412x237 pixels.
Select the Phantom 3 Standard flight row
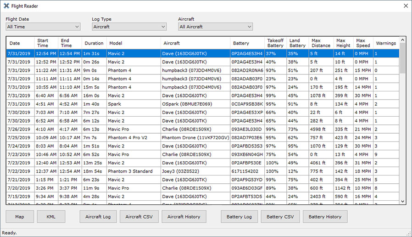pyautogui.click(x=203, y=171)
